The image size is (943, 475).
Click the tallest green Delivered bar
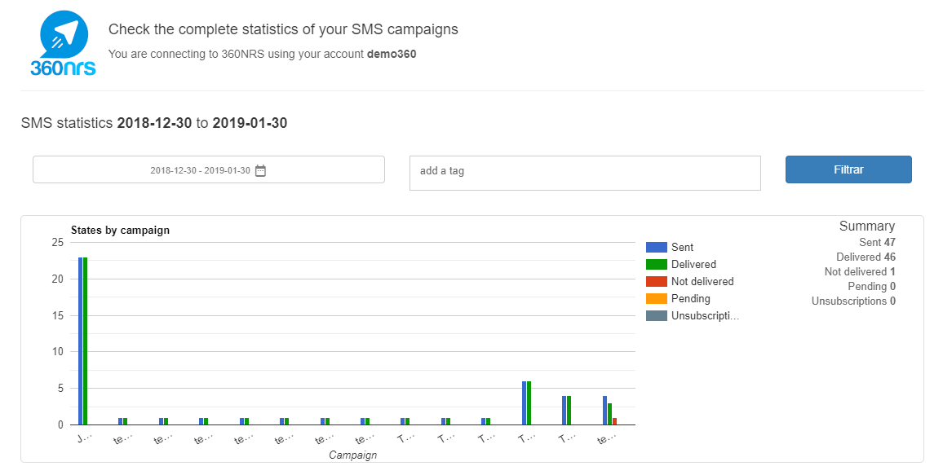point(86,342)
